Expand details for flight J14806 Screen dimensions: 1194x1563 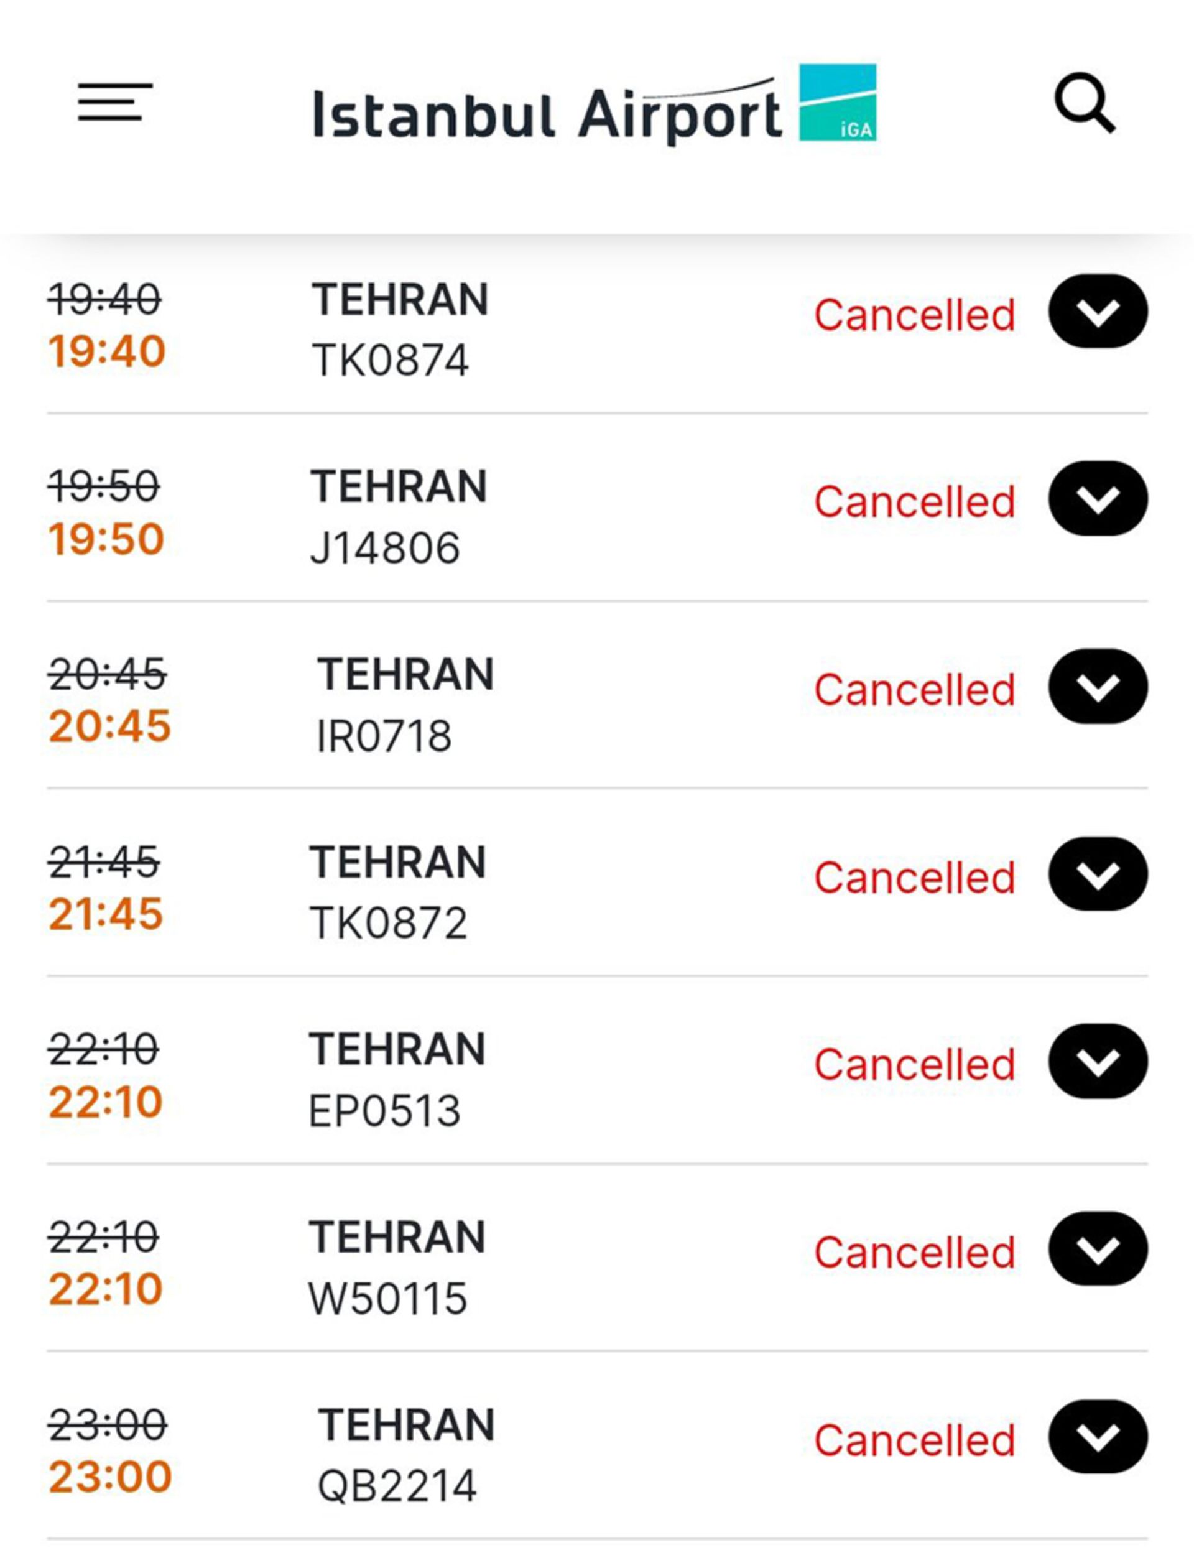1098,498
